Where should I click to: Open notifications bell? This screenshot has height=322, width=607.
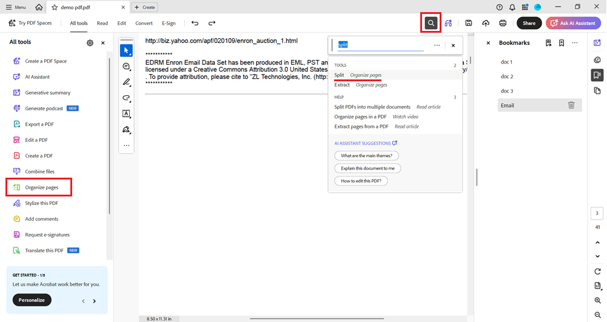click(512, 7)
